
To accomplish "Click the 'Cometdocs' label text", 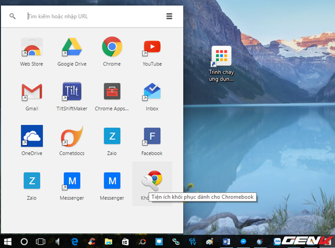I will (72, 153).
